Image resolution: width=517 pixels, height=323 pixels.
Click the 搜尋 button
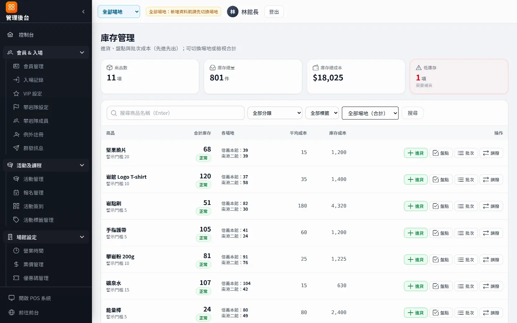tap(413, 113)
